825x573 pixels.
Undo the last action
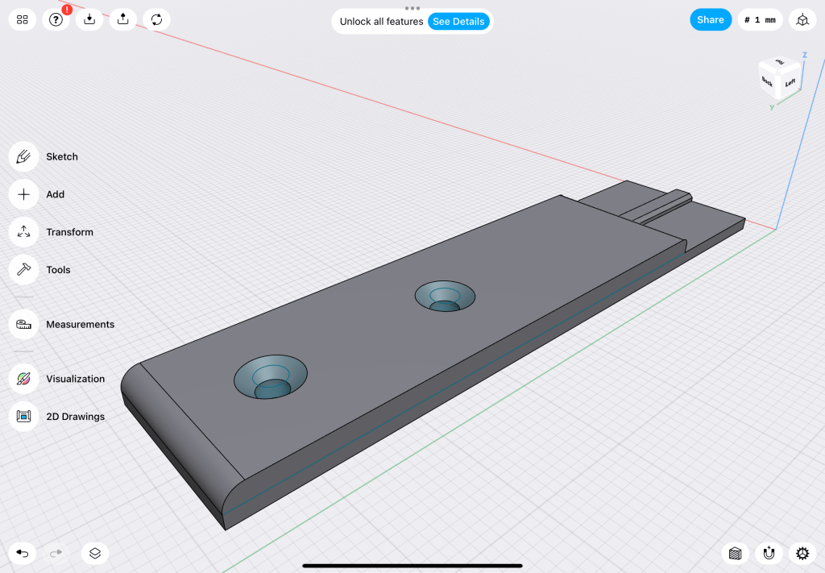point(23,553)
